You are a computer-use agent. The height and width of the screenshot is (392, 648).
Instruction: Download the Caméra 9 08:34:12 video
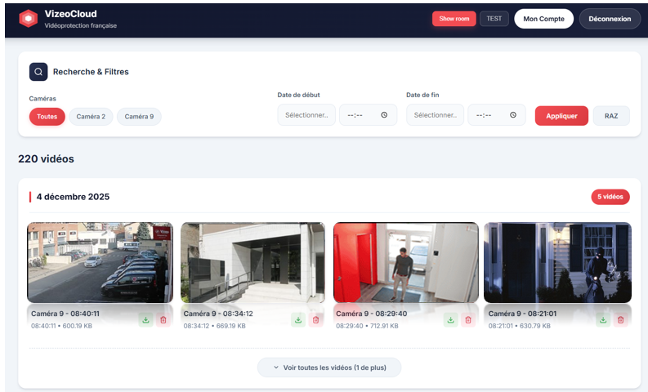point(298,319)
